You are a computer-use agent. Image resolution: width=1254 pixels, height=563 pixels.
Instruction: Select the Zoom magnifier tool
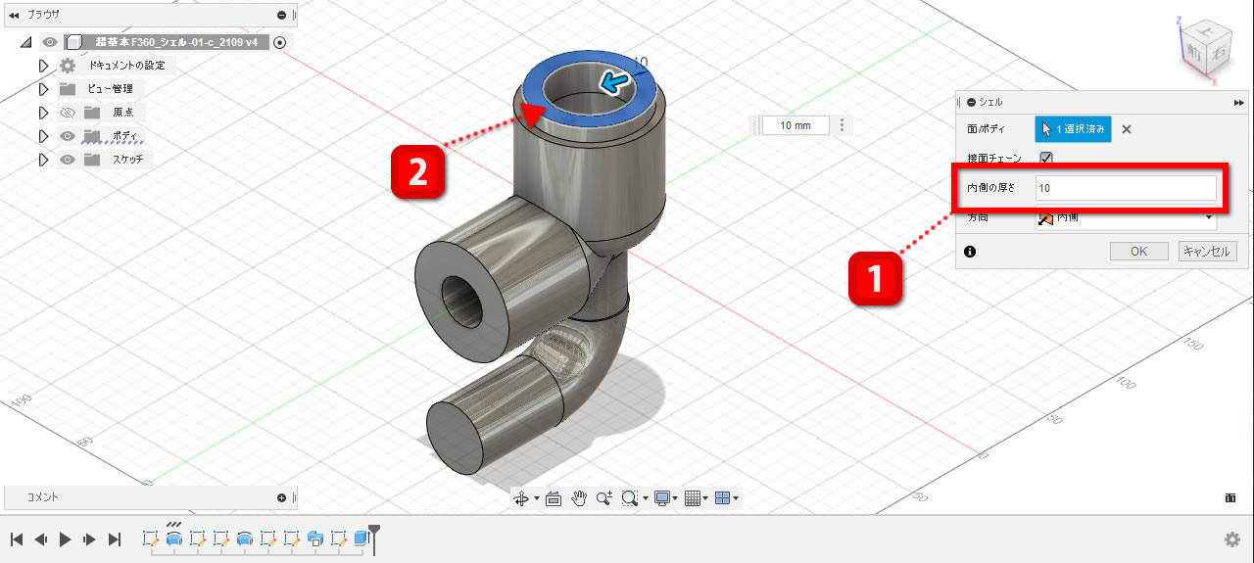click(x=603, y=498)
